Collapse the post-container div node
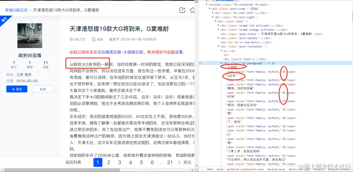 218,46
